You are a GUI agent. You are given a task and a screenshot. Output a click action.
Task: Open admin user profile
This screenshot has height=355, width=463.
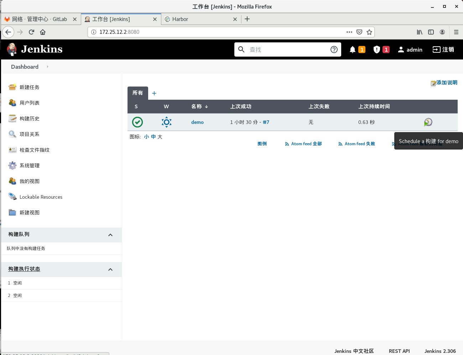[410, 49]
